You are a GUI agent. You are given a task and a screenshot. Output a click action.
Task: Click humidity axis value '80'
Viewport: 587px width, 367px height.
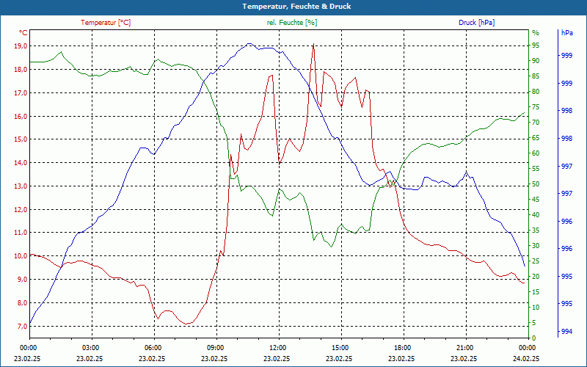pos(536,92)
